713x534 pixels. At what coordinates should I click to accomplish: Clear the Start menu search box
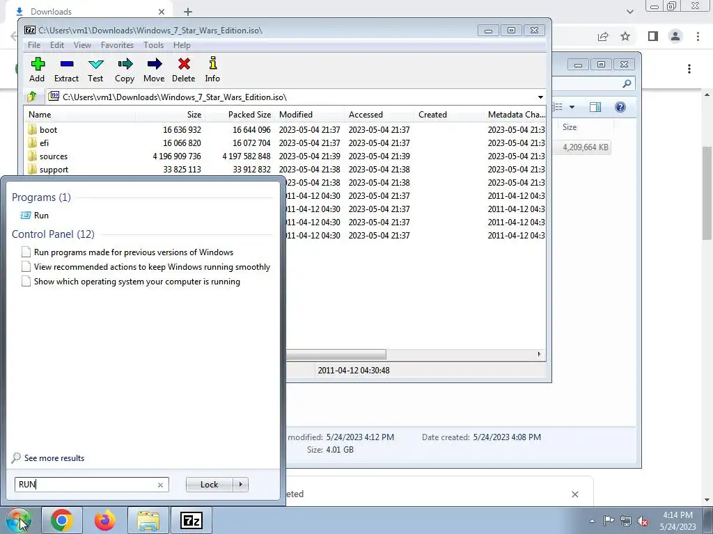point(160,485)
